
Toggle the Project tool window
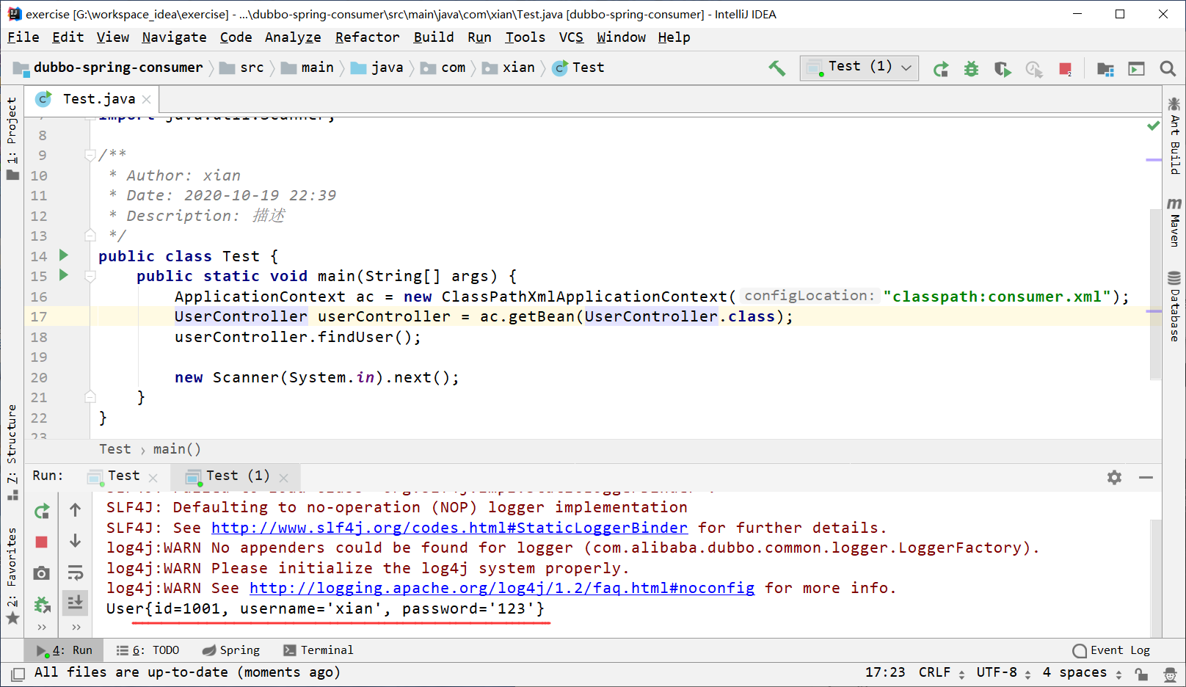12,137
